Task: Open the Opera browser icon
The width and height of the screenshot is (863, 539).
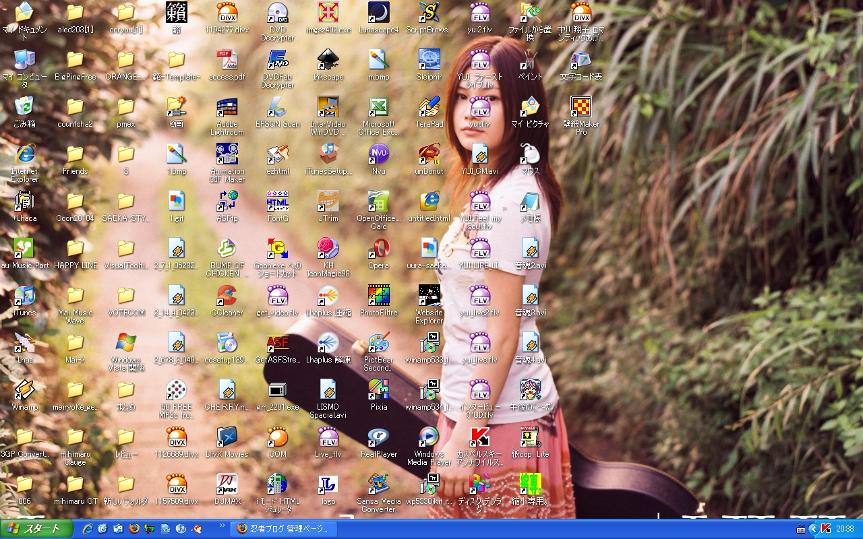Action: click(x=378, y=249)
